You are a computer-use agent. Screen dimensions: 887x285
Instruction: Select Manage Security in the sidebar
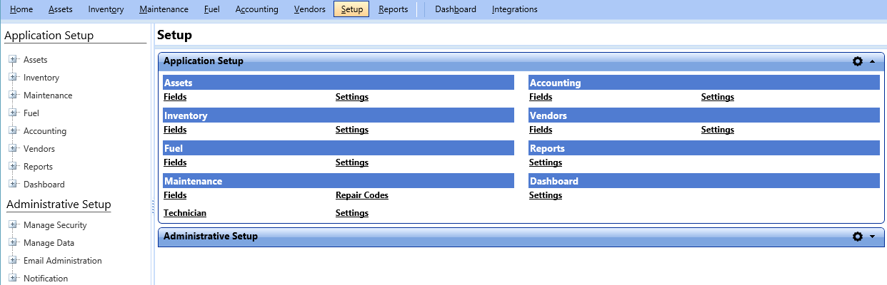pyautogui.click(x=55, y=225)
